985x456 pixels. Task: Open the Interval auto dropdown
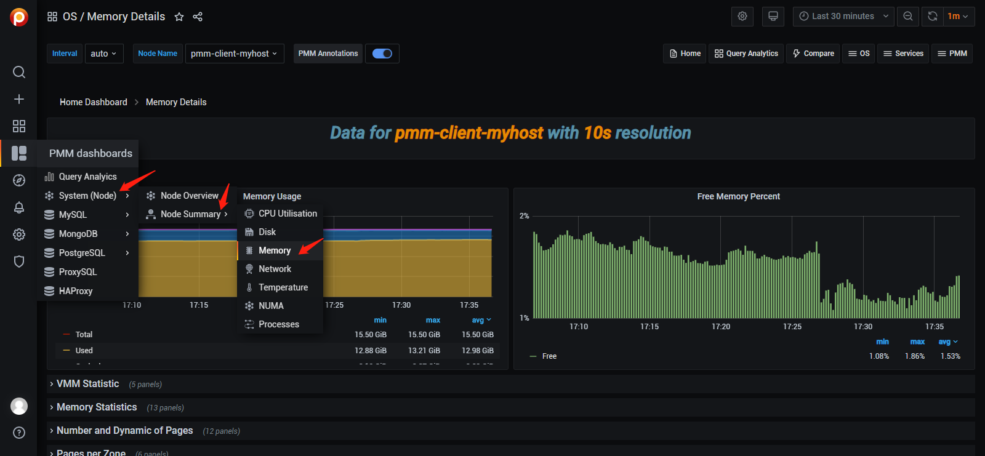tap(103, 54)
